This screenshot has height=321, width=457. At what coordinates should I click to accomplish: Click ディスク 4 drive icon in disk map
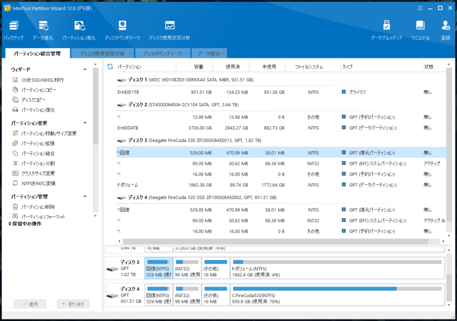tap(112, 296)
